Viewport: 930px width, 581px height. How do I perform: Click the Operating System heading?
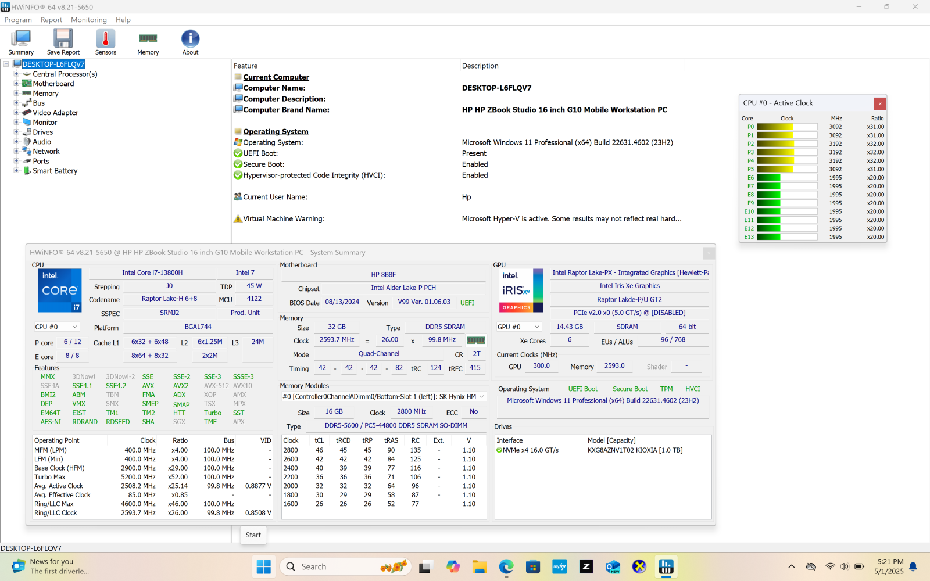[276, 132]
